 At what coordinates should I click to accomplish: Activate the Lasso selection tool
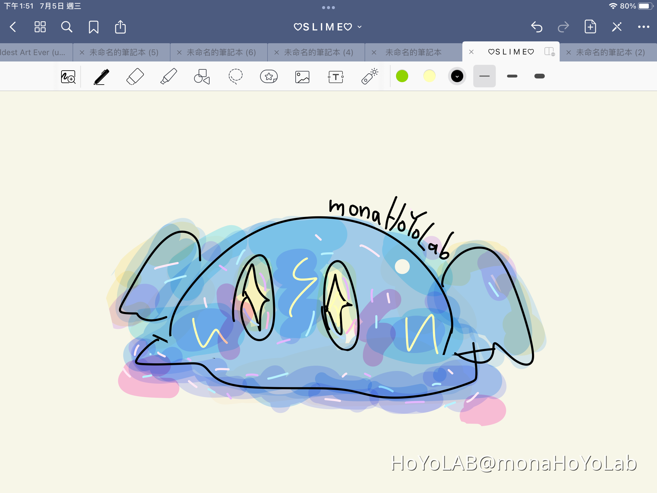click(x=235, y=76)
